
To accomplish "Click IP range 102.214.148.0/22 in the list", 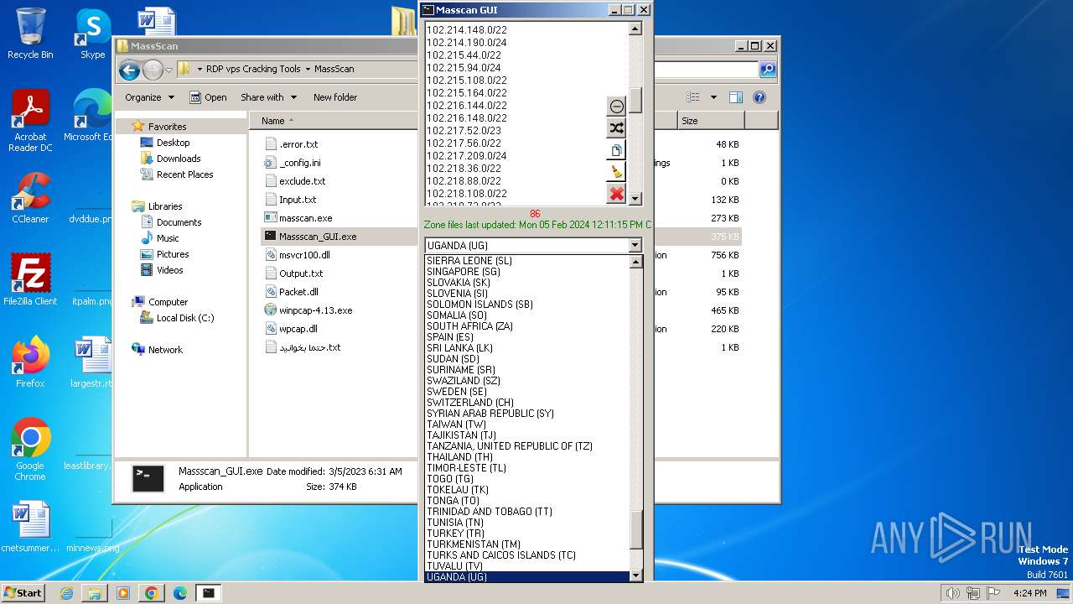I will (466, 30).
